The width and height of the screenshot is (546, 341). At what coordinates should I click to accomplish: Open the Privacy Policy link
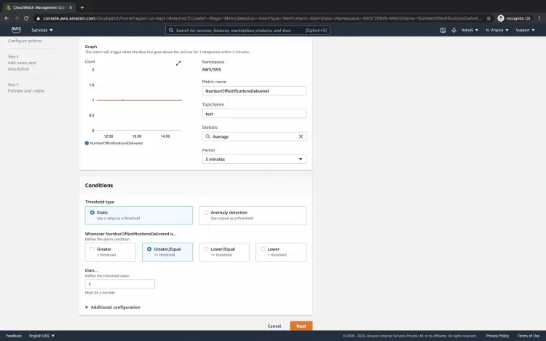497,336
